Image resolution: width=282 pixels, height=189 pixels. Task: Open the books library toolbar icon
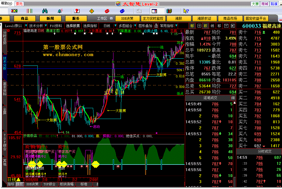click(169, 11)
